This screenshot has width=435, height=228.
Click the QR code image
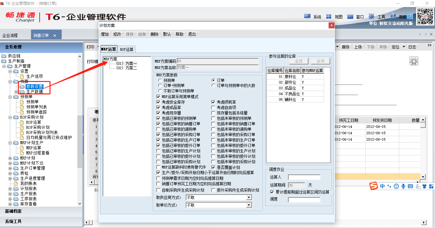(425, 16)
